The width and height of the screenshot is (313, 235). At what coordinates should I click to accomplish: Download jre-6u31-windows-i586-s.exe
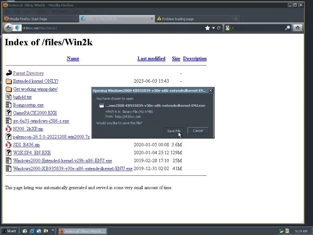point(41,121)
